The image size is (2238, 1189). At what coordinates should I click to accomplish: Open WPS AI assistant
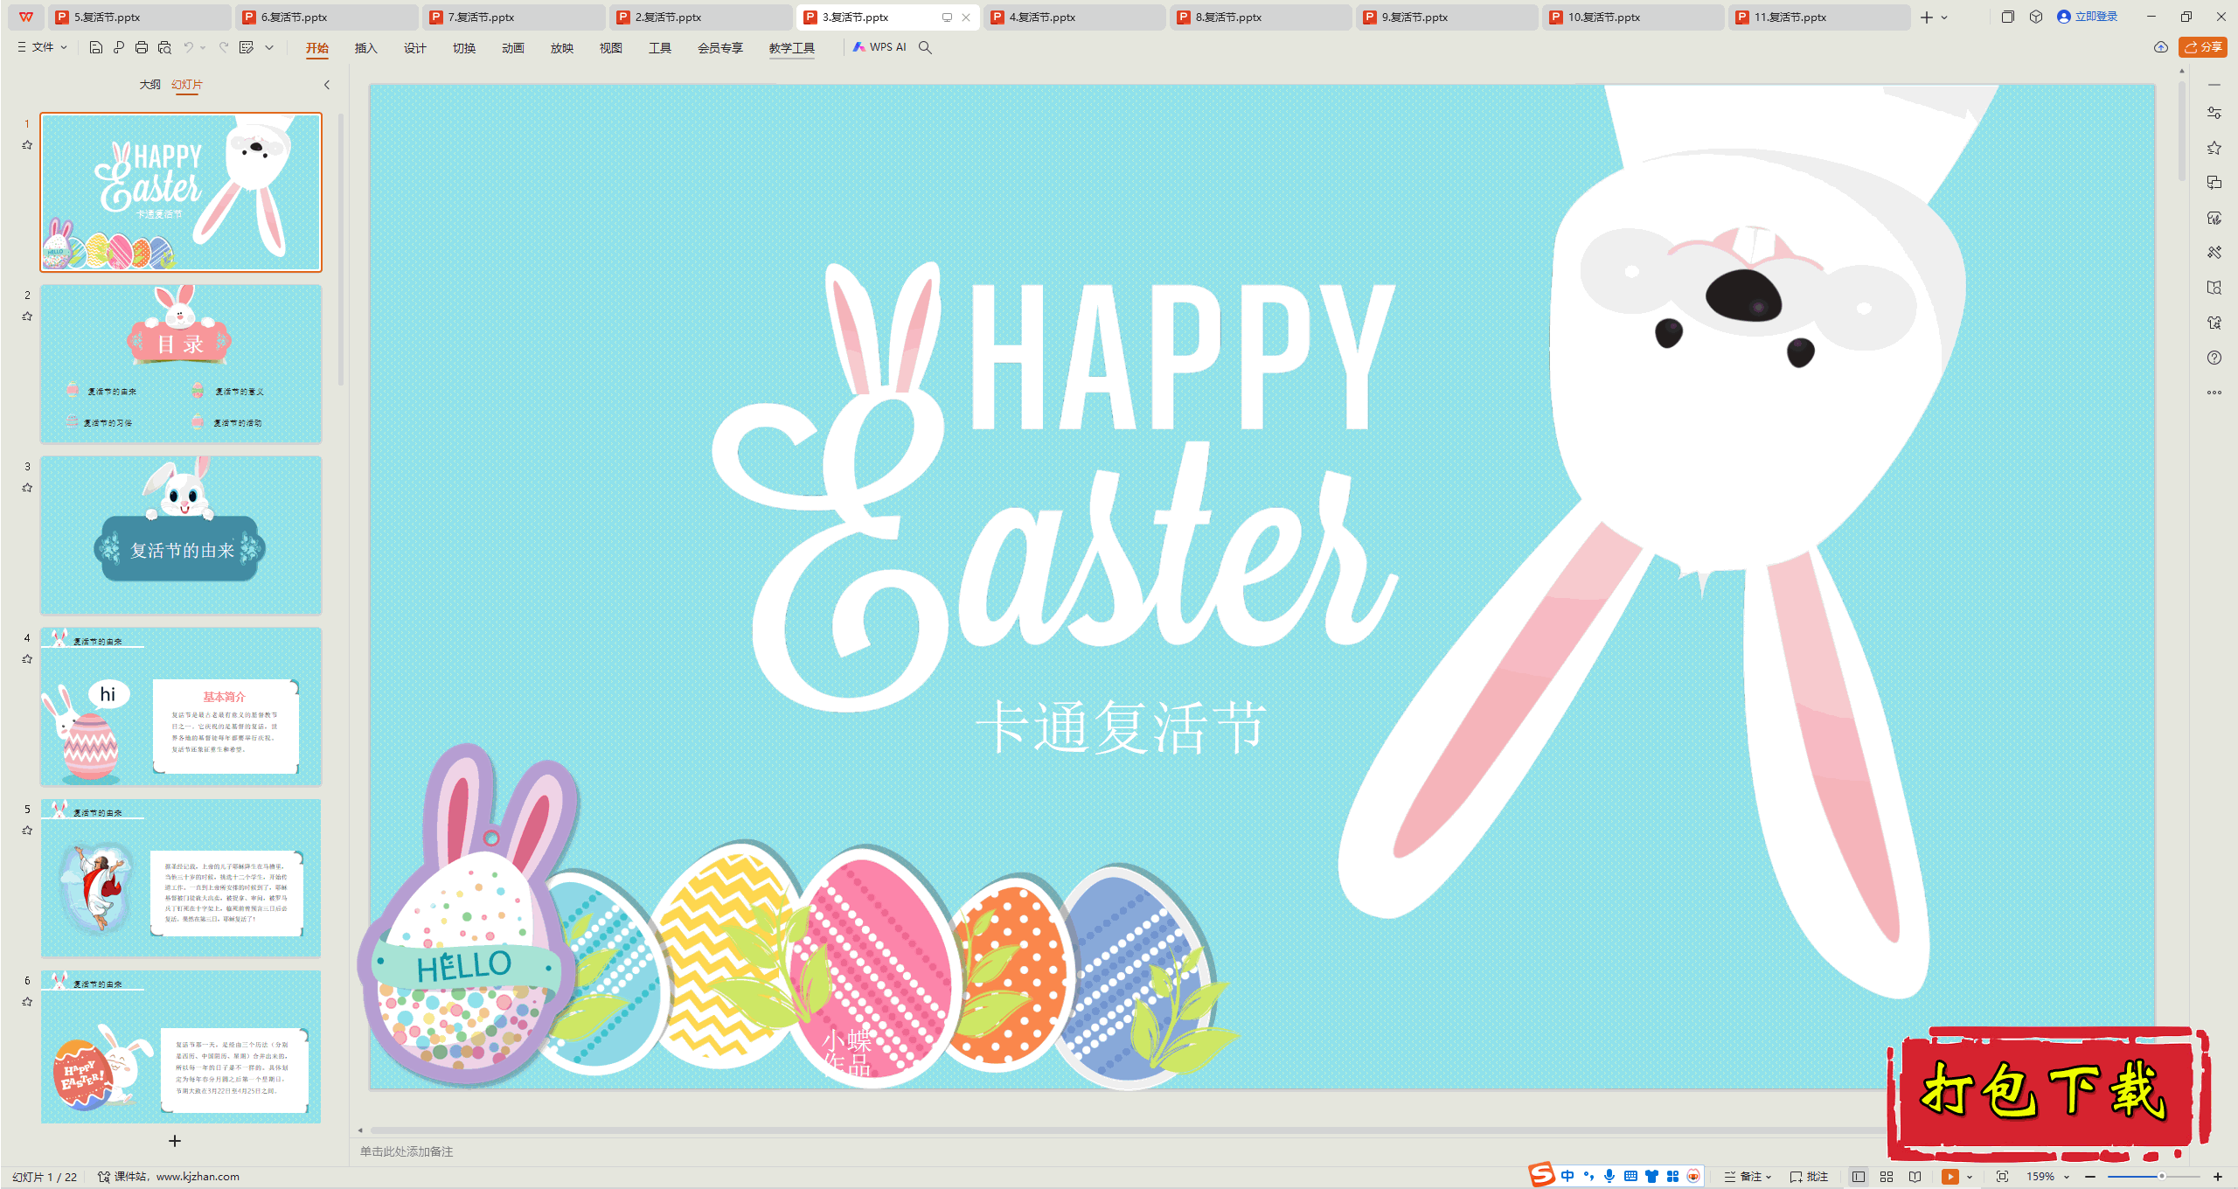tap(879, 47)
